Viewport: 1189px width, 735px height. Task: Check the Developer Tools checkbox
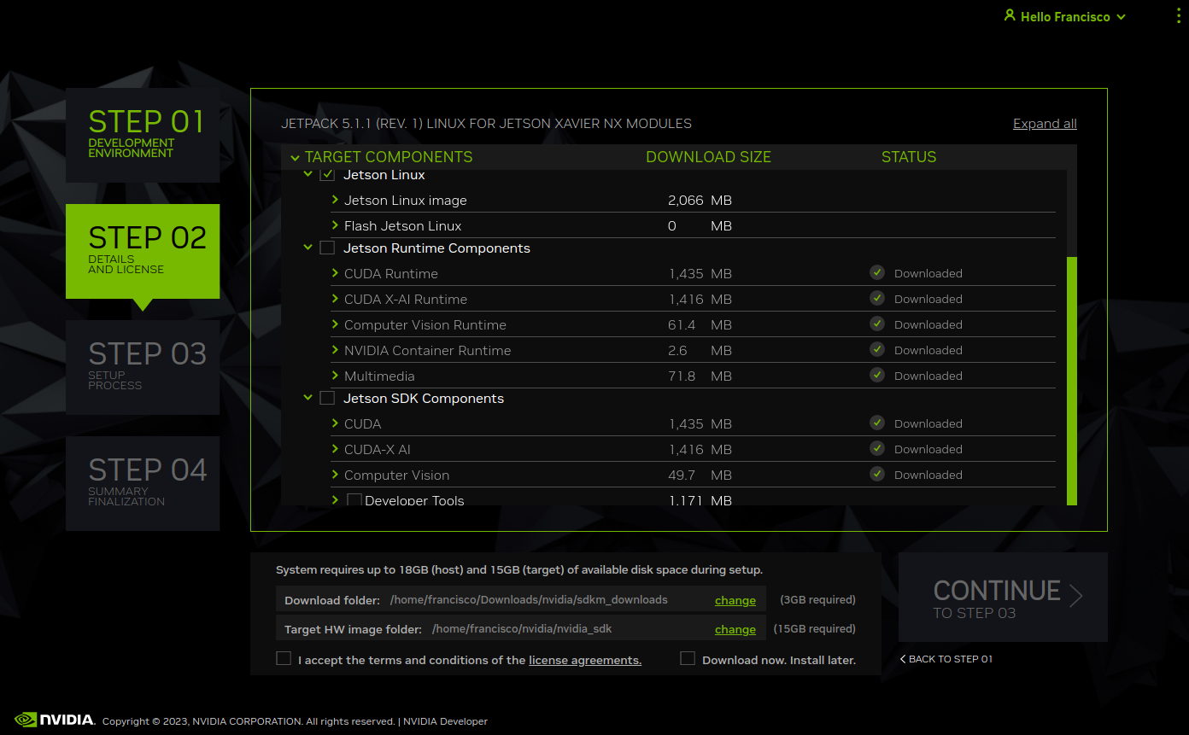354,499
